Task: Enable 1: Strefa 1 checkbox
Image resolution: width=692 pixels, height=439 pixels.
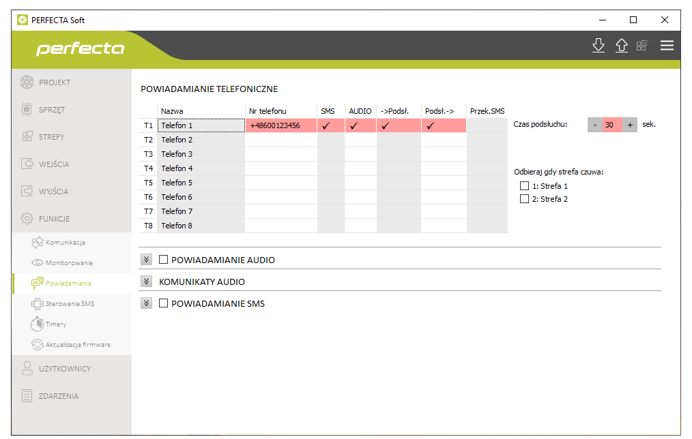Action: [x=524, y=185]
